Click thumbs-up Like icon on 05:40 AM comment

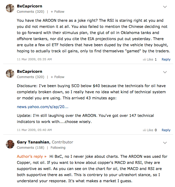click(x=144, y=130)
